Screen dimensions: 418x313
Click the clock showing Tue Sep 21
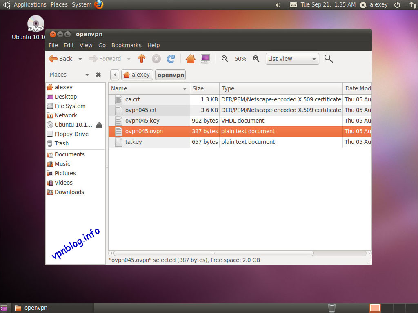click(328, 5)
